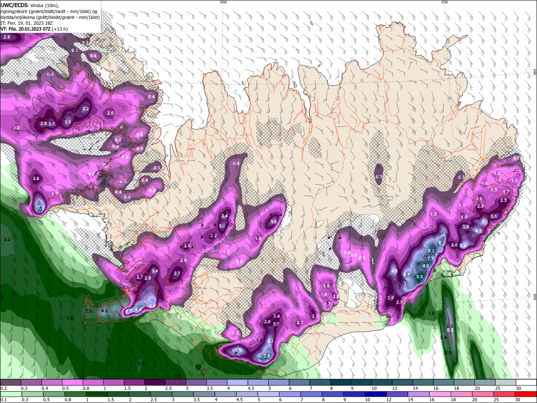
Task: Click the 8.2 precipitation value on the map
Action: click(431, 251)
